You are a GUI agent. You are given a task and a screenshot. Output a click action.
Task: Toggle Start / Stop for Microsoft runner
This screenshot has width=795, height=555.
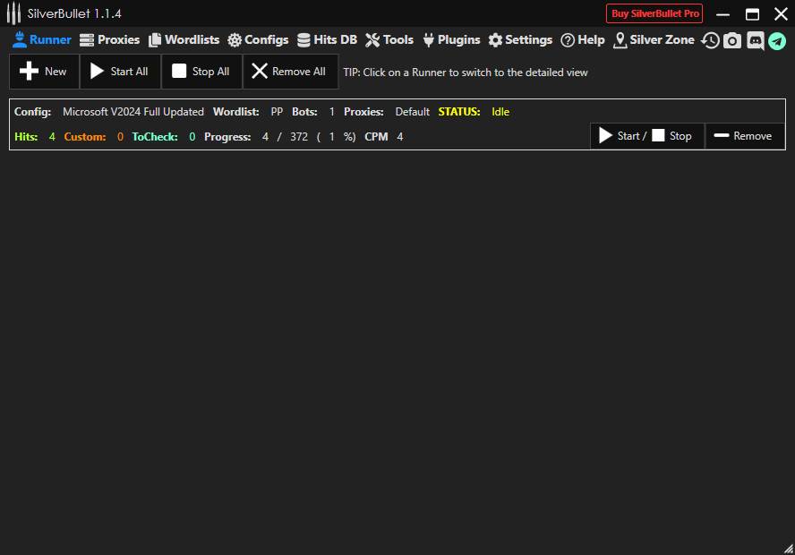(647, 136)
